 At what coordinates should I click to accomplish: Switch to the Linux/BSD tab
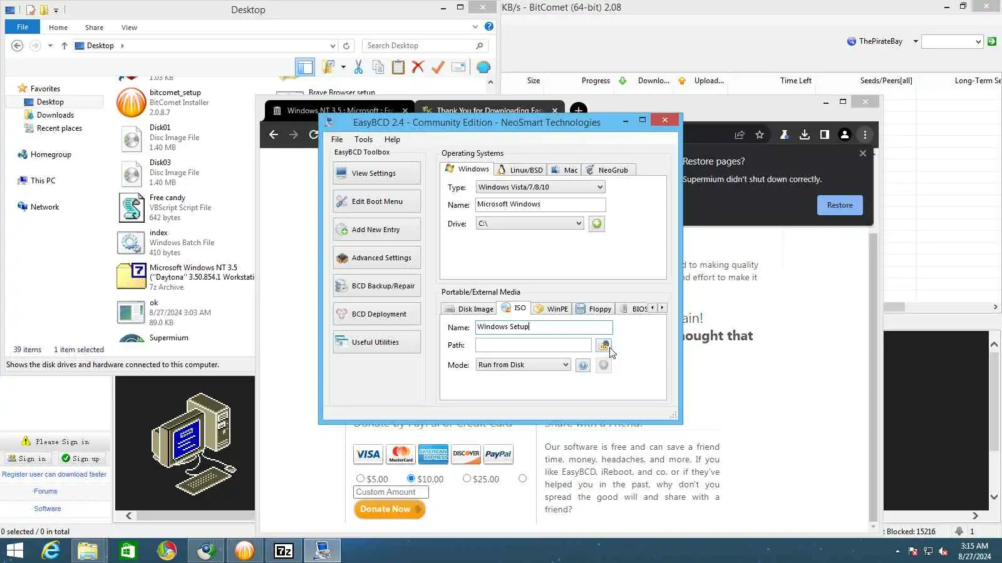pyautogui.click(x=520, y=170)
